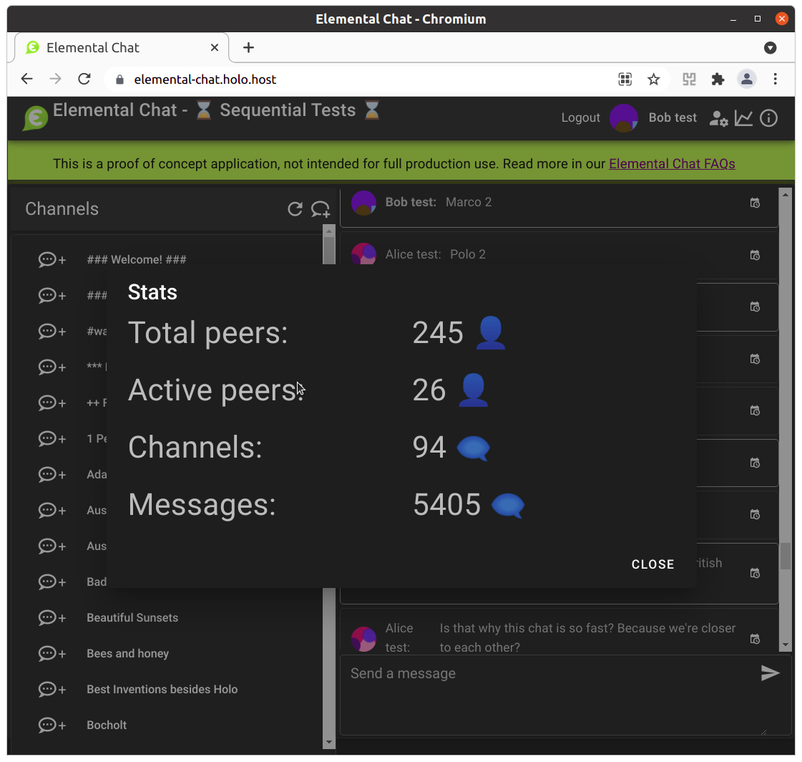Go back in browser history
The image size is (802, 762).
tap(26, 79)
